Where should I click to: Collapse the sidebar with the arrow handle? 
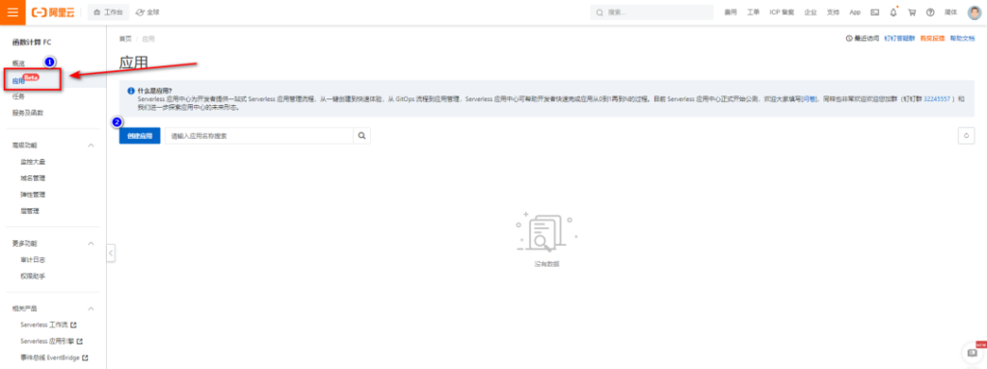111,252
